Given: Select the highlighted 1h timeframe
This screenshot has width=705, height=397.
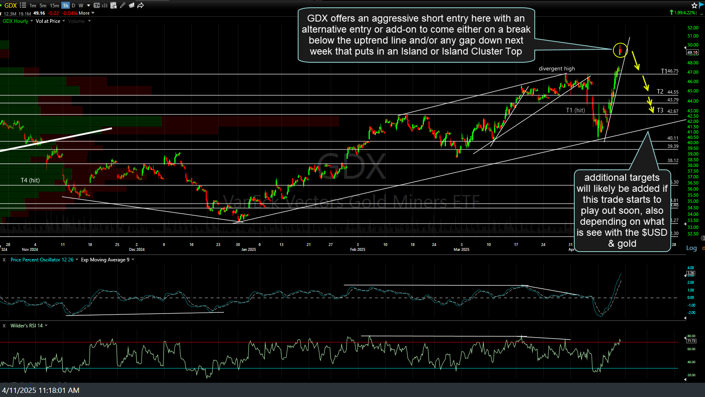Looking at the screenshot, I should [66, 5].
